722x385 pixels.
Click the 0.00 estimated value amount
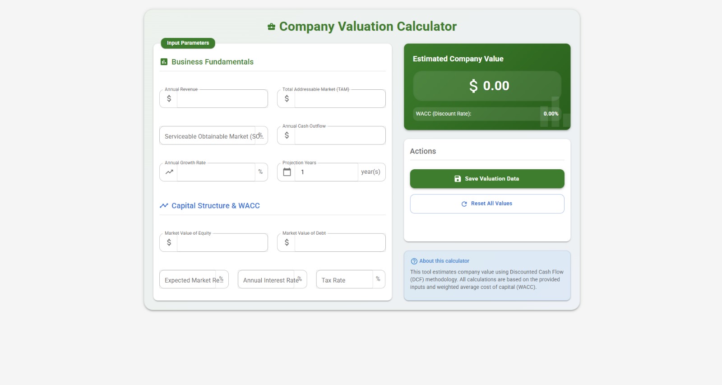coord(496,86)
